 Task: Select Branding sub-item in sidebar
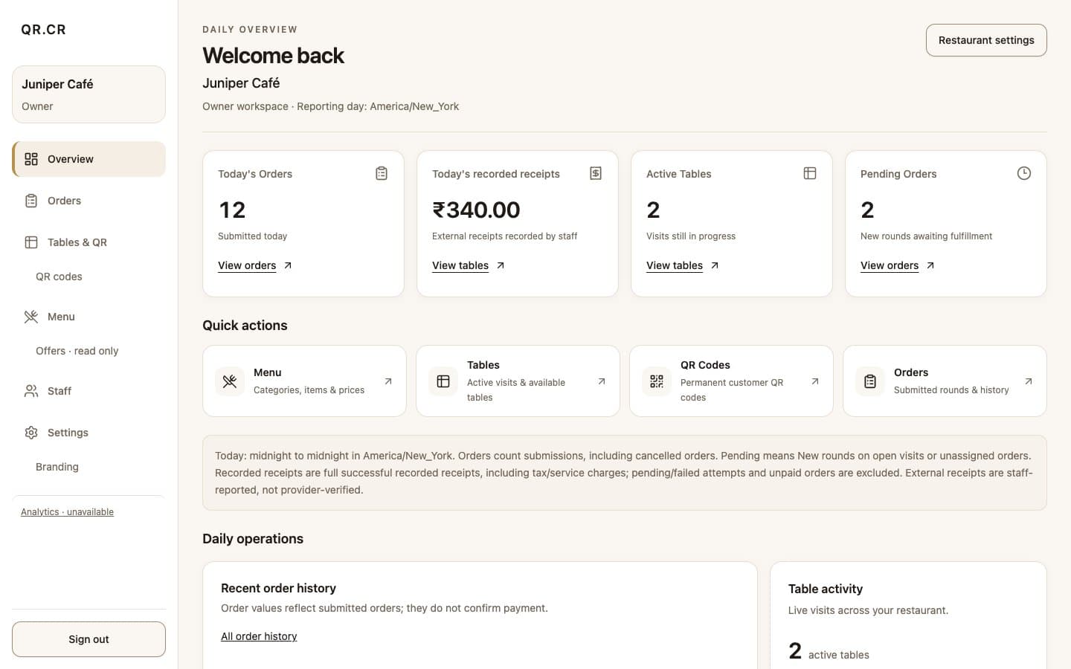tap(57, 467)
